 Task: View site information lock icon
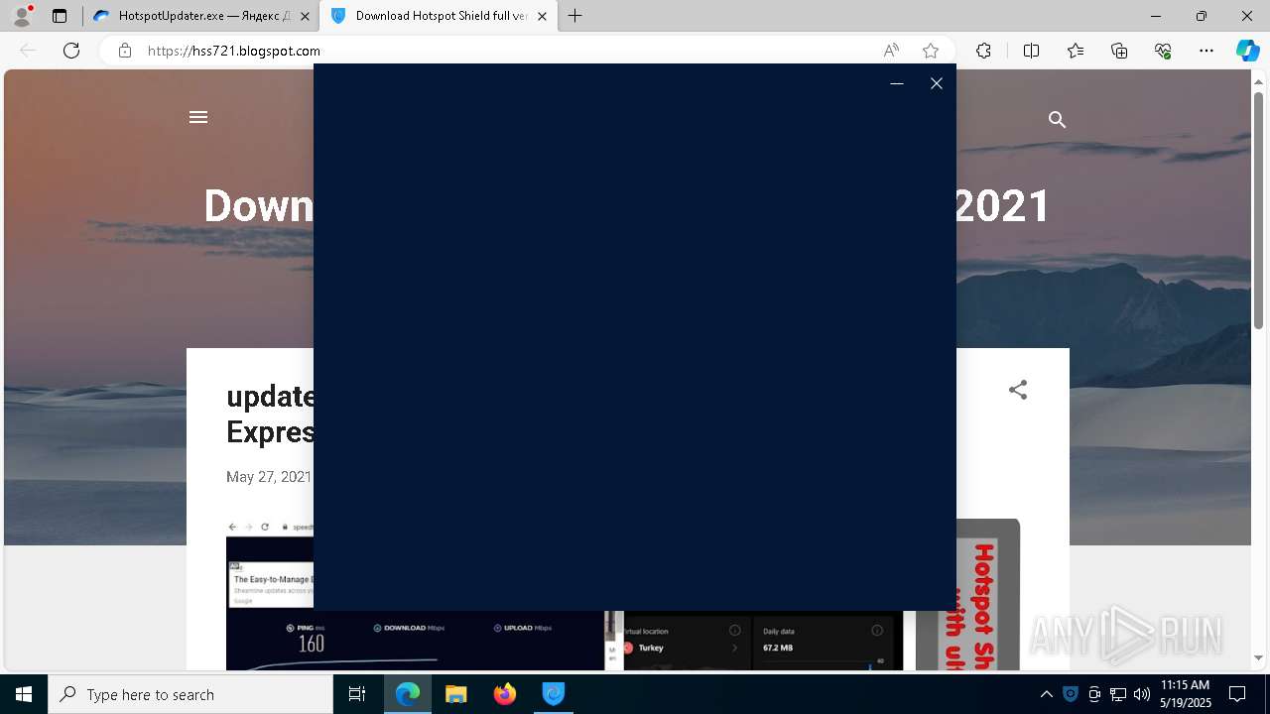[x=125, y=51]
